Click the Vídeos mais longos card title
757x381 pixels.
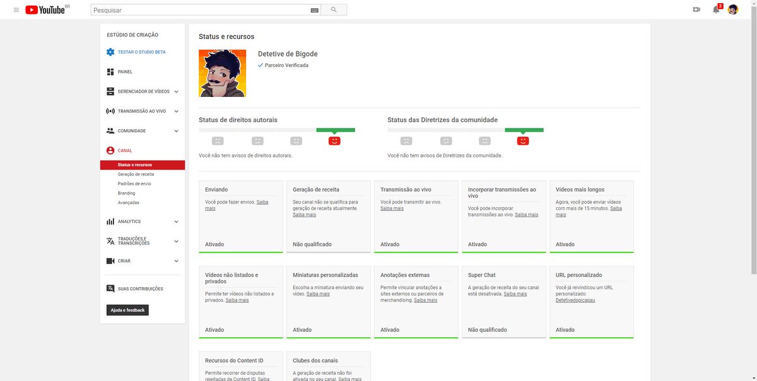[x=580, y=190]
